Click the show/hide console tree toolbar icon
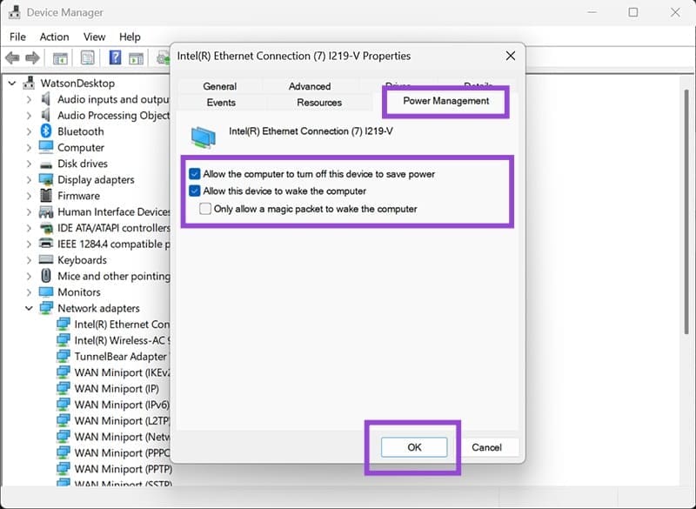 click(x=60, y=58)
